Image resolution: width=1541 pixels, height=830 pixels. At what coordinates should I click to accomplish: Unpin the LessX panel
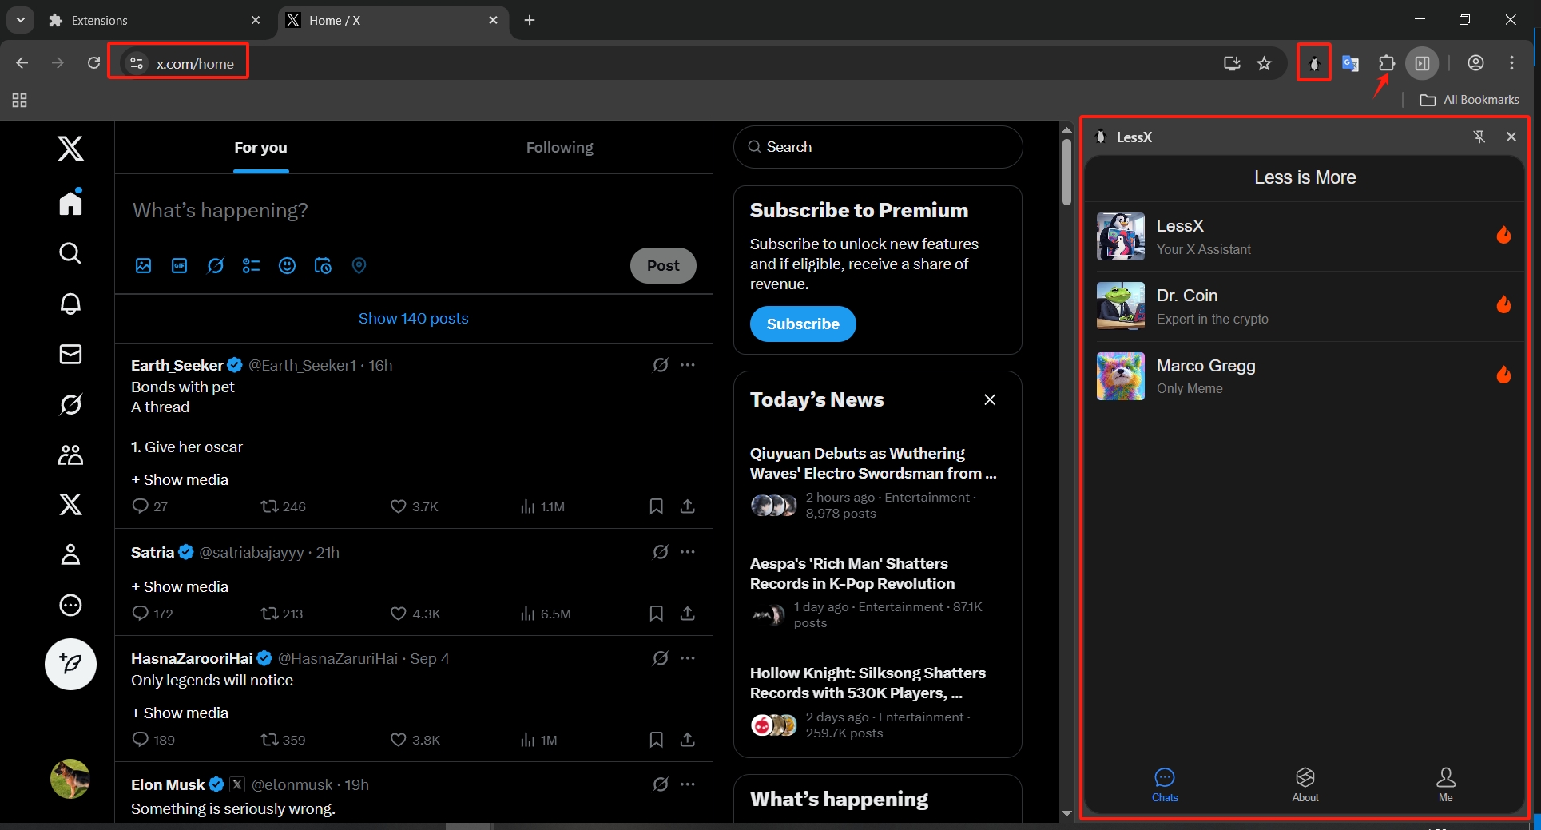pos(1479,137)
